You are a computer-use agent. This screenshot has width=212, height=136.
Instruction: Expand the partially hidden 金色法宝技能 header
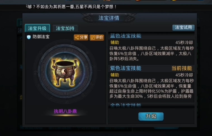point(126,105)
